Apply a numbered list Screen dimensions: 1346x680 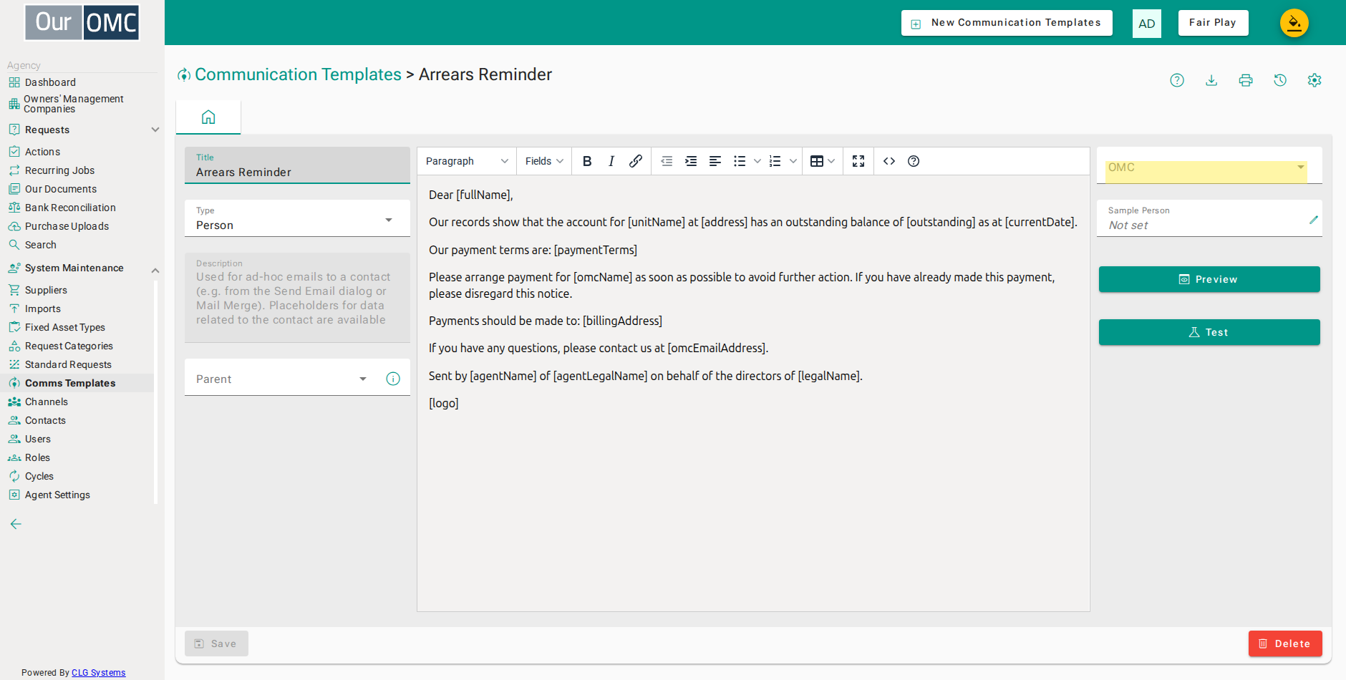(x=775, y=161)
